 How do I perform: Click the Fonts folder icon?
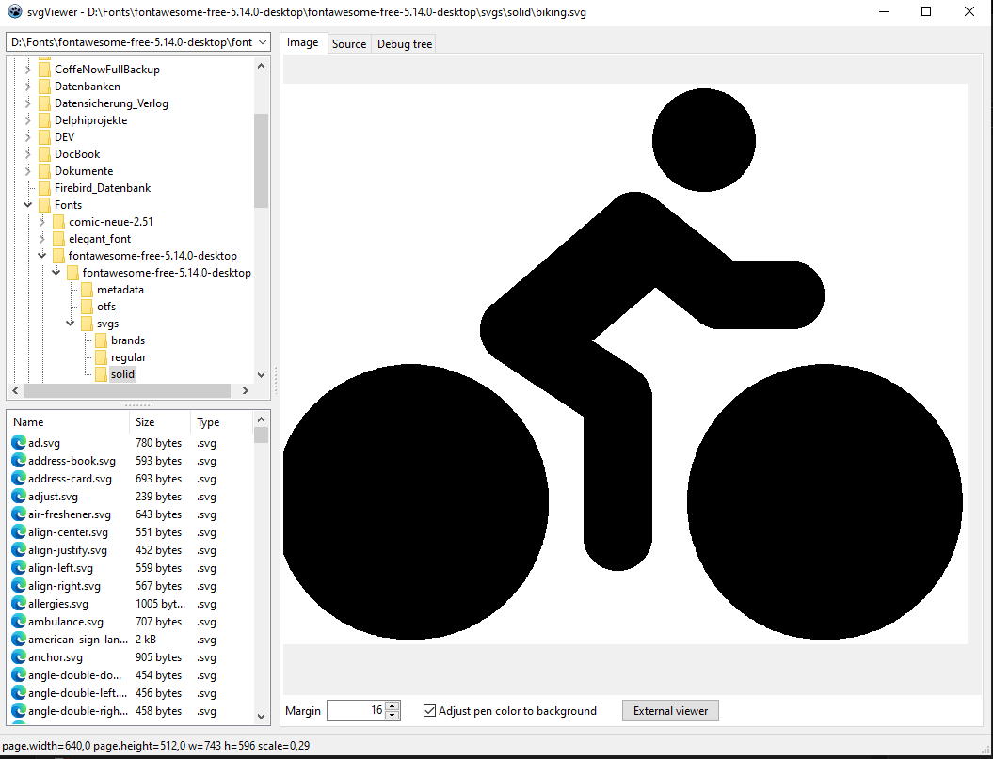44,204
